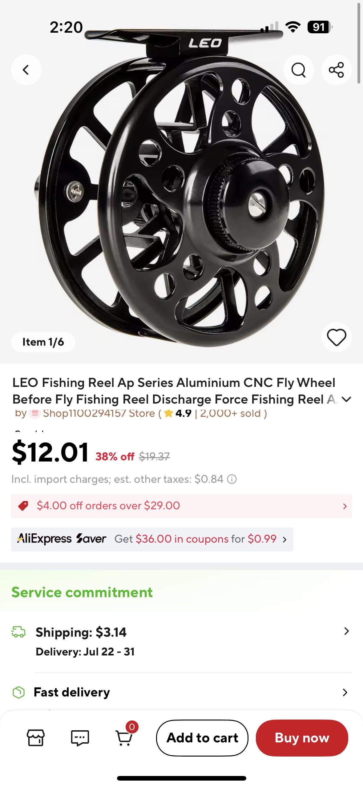Image resolution: width=363 pixels, height=788 pixels.
Task: Tap the Item 1/6 image counter
Action: [43, 342]
